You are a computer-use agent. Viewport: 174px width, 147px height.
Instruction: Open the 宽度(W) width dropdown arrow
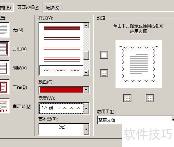click(x=86, y=108)
